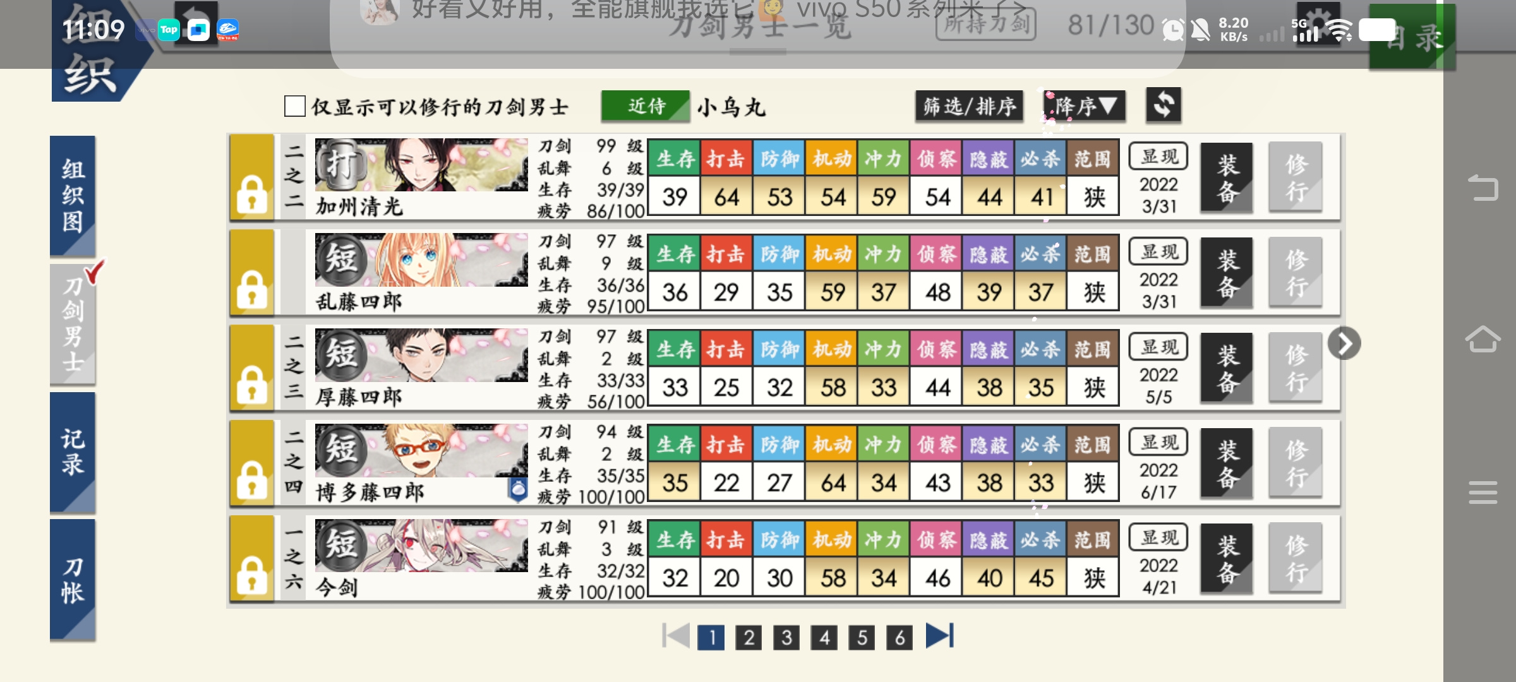The width and height of the screenshot is (1516, 682).
Task: Tap the Tap app icon in the status bar
Action: (169, 30)
